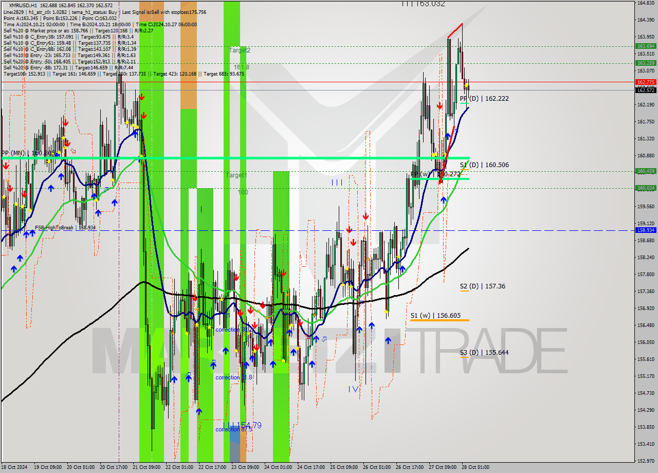Click the '19 Oct 09:00' time axis label
The width and height of the screenshot is (658, 473).
tap(47, 467)
